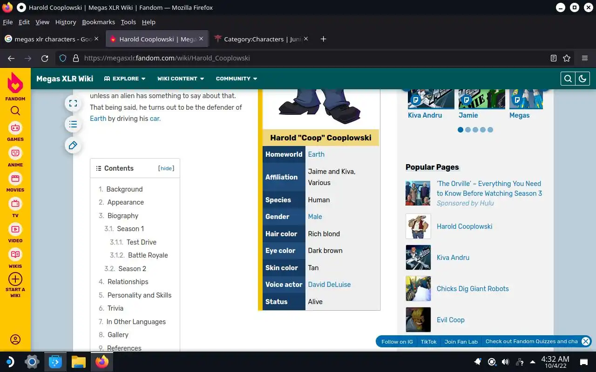Select the fifth carousel dot
The width and height of the screenshot is (596, 372).
point(490,130)
